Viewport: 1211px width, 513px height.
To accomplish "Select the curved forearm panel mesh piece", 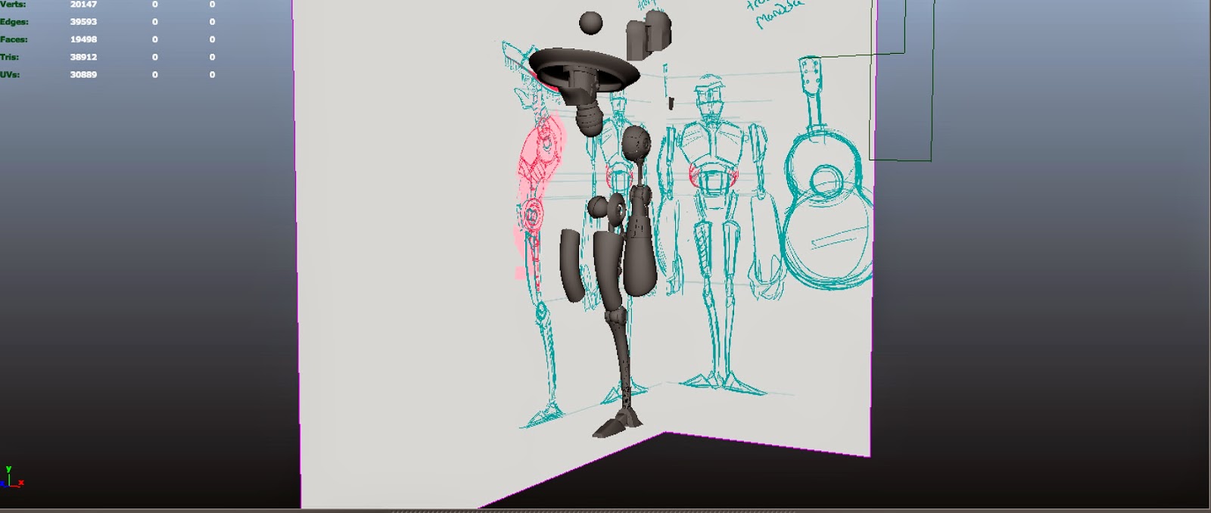I will pyautogui.click(x=572, y=266).
